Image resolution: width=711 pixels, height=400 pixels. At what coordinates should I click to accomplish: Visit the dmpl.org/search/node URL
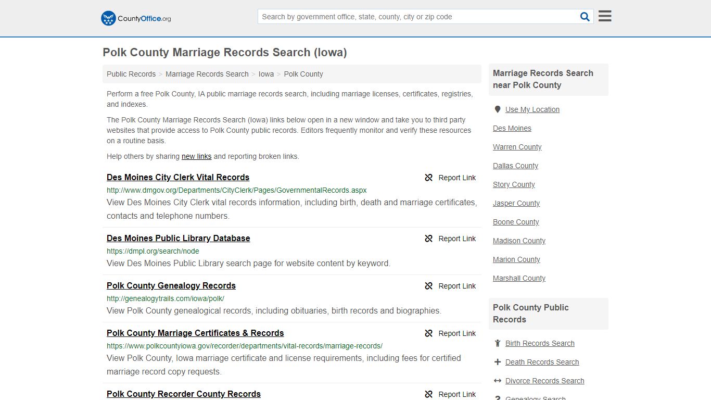pos(153,251)
